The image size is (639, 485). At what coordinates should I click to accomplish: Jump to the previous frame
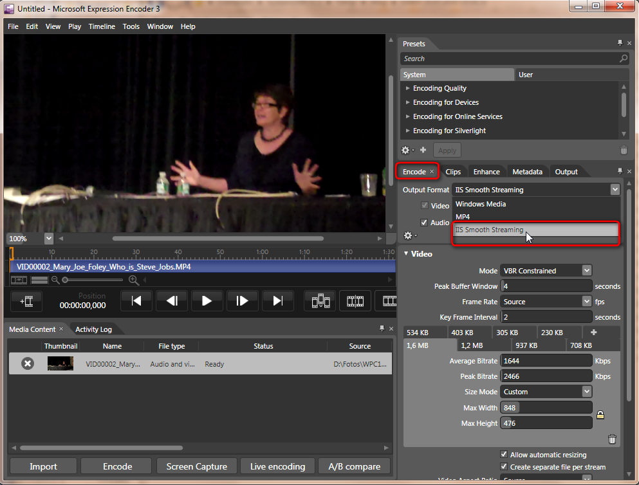[x=172, y=300]
